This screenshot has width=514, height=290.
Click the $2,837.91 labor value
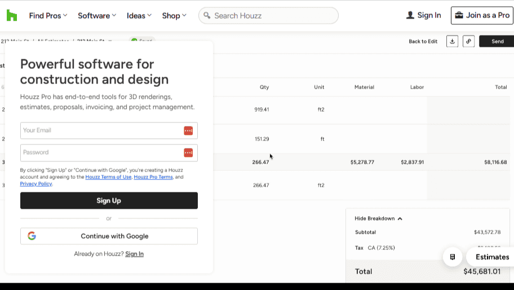(413, 162)
